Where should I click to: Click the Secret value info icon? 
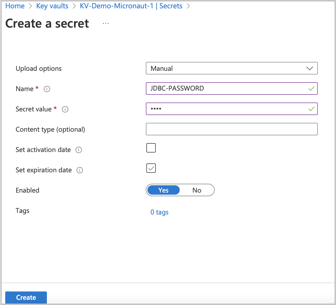(x=65, y=109)
